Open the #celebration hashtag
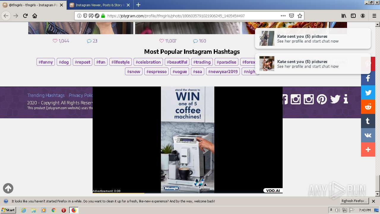 coord(148,62)
